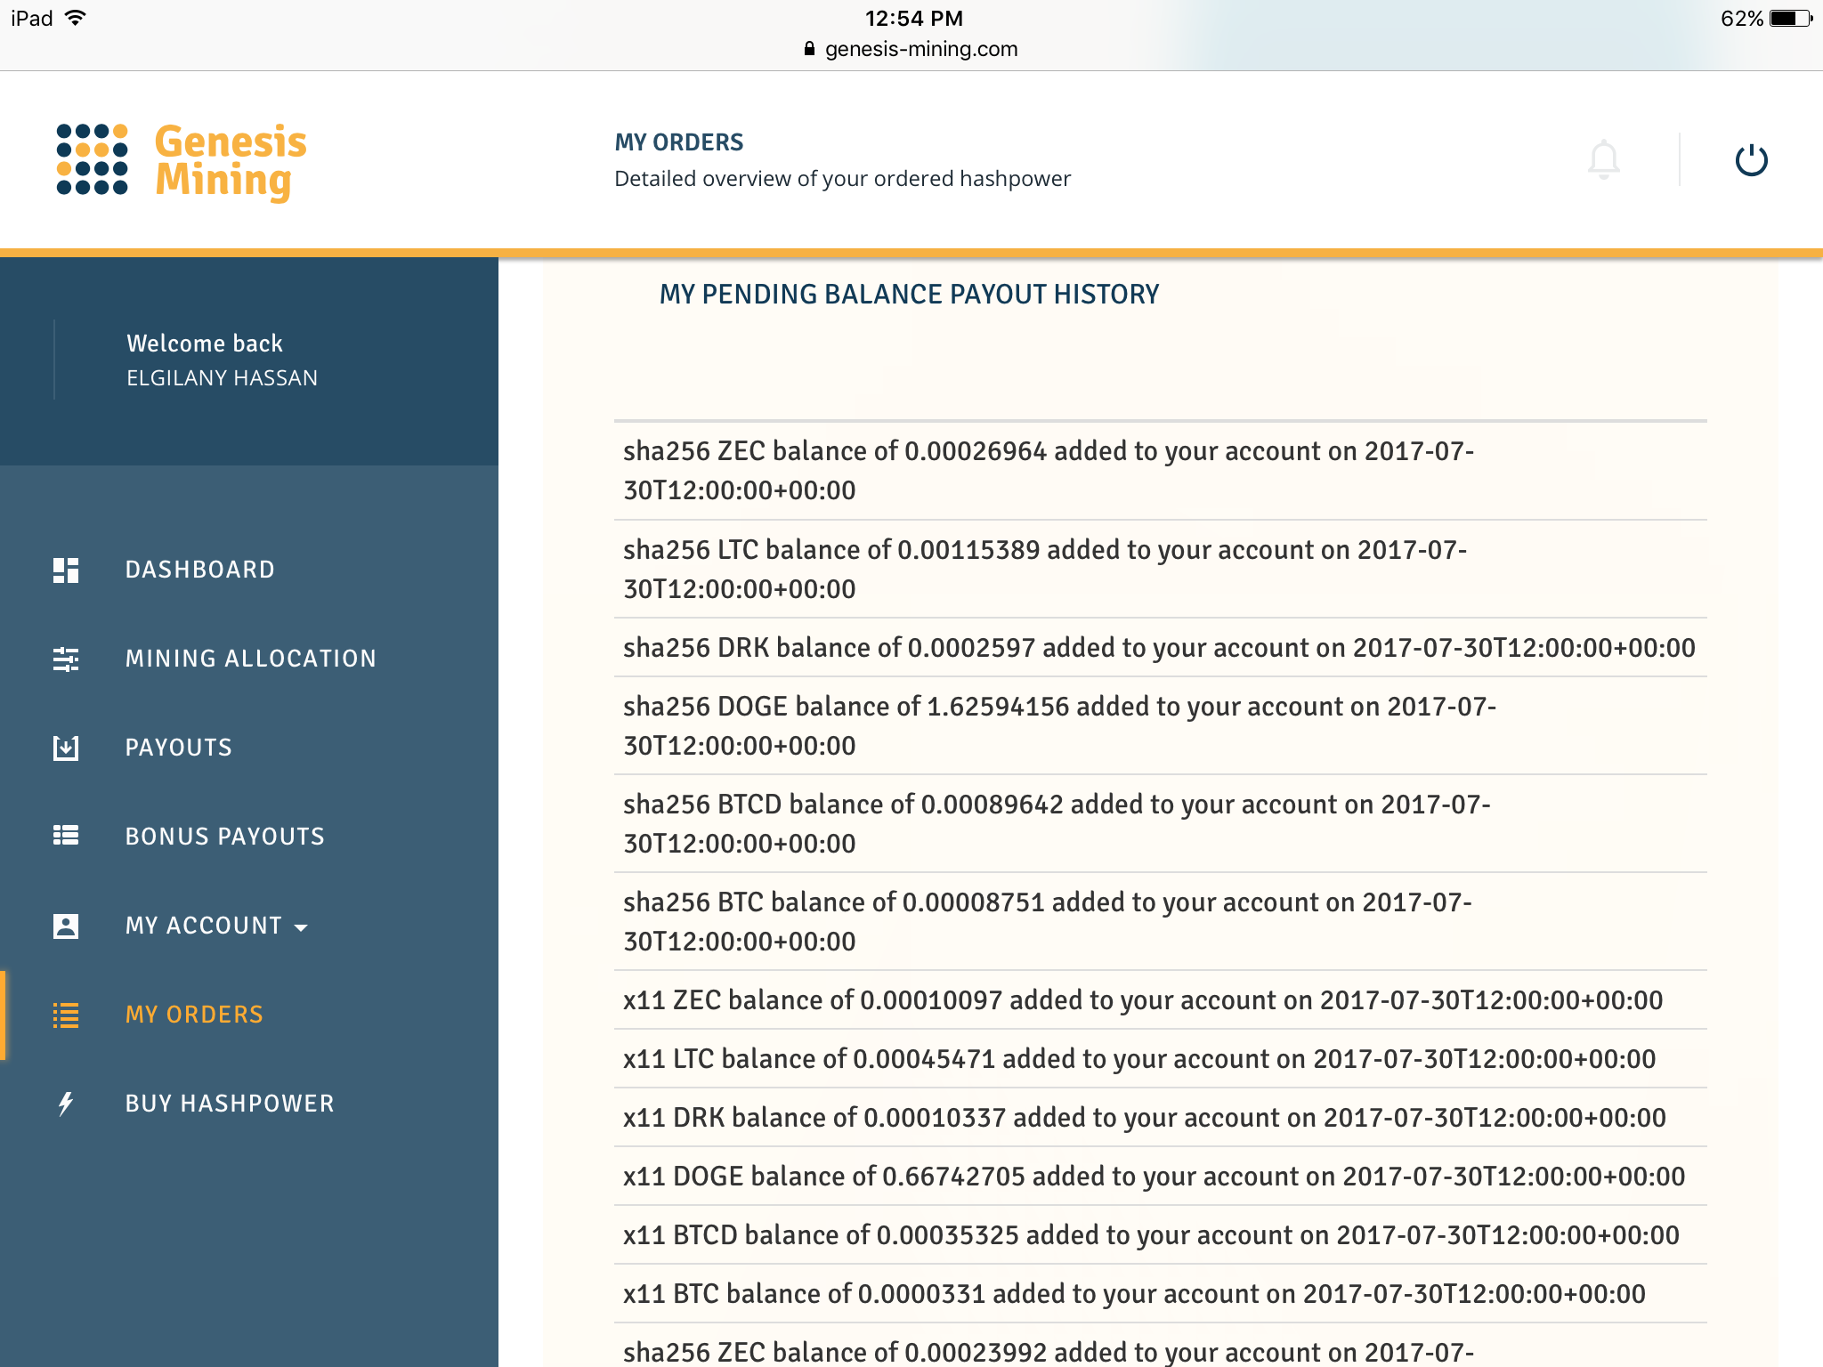Click the x11 BTC balance entry
The width and height of the screenshot is (1823, 1367).
pos(1133,1294)
